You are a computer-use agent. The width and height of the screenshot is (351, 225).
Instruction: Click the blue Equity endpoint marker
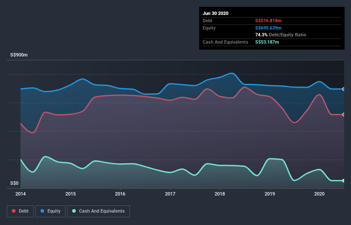click(x=344, y=89)
